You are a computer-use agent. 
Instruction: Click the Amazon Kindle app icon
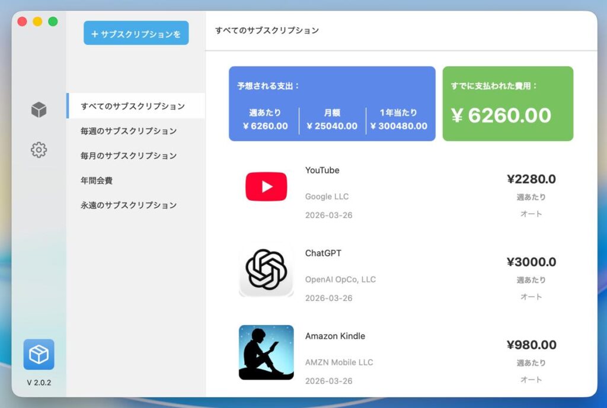tap(266, 352)
